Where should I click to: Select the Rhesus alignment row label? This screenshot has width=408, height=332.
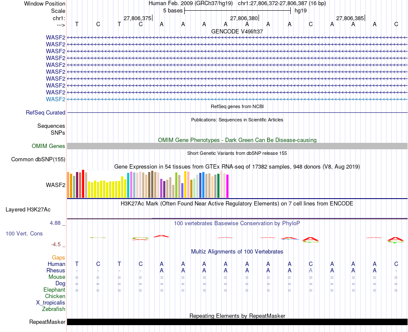(x=56, y=270)
